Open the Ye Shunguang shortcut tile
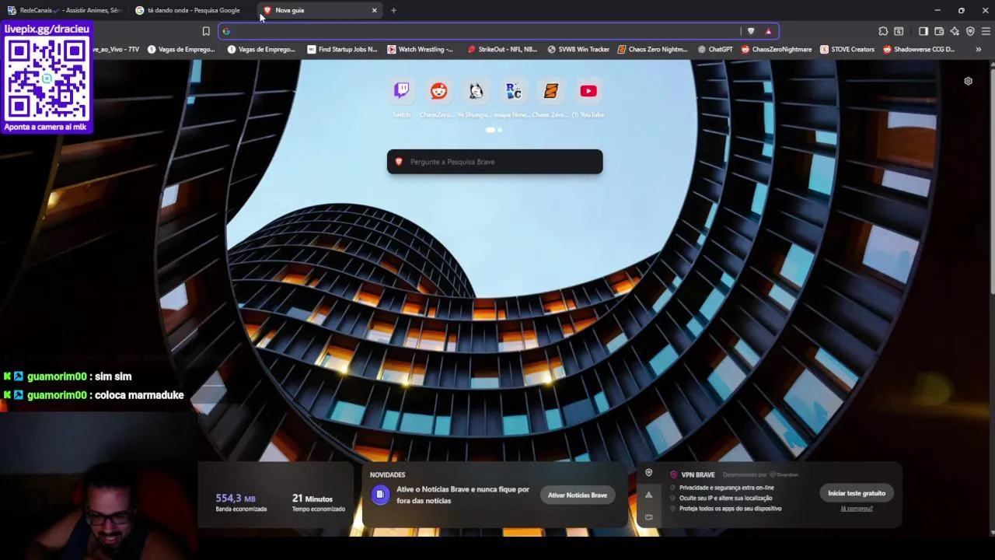 coord(476,91)
